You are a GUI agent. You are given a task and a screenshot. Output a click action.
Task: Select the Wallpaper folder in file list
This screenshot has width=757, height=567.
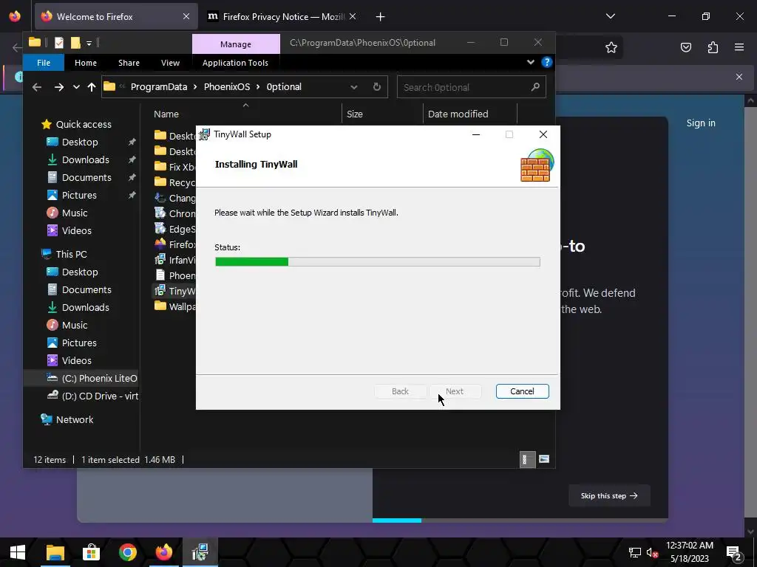[175, 306]
